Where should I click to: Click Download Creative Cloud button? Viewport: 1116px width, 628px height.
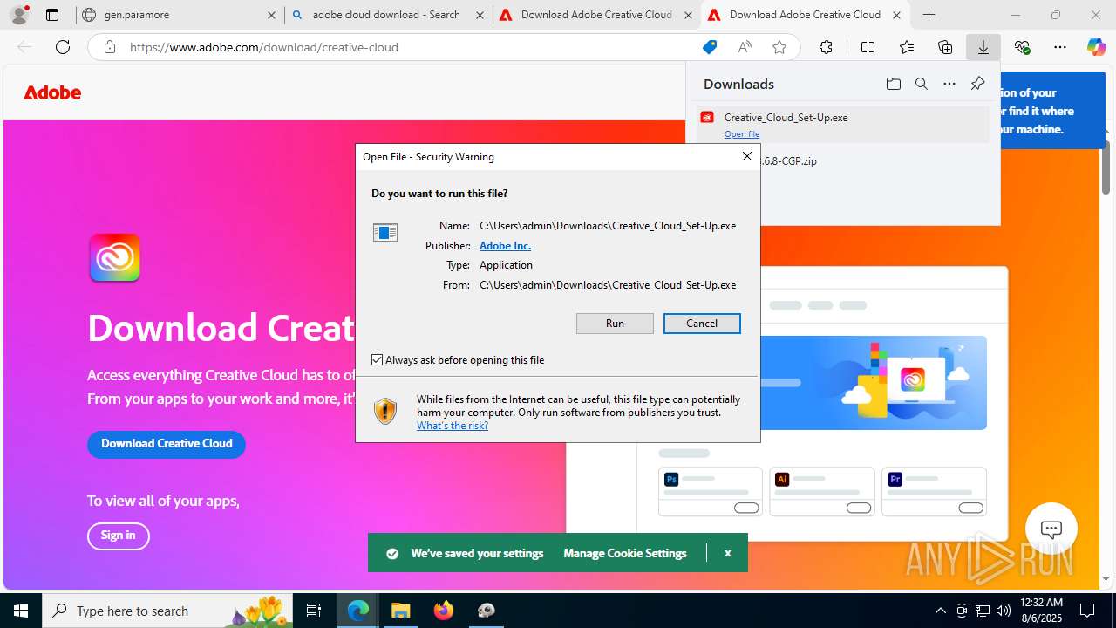click(x=167, y=444)
